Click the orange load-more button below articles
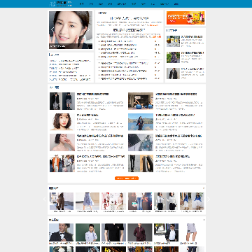 pyautogui.click(x=127, y=178)
